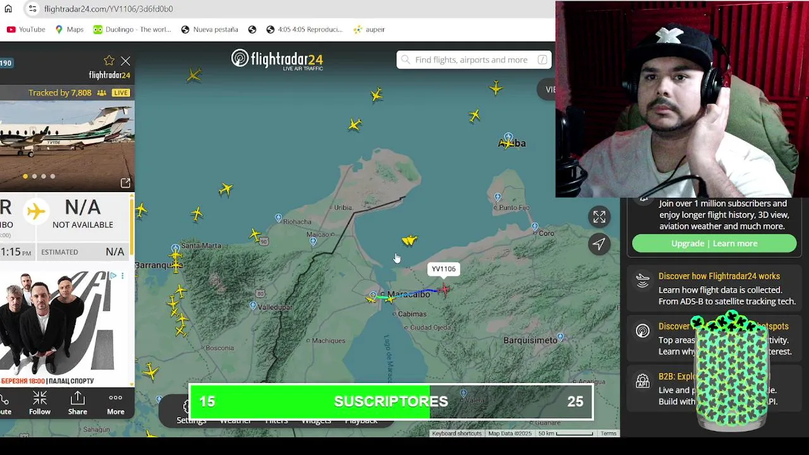The height and width of the screenshot is (455, 809).
Task: Open the advertisement options dots menu
Action: (x=123, y=276)
